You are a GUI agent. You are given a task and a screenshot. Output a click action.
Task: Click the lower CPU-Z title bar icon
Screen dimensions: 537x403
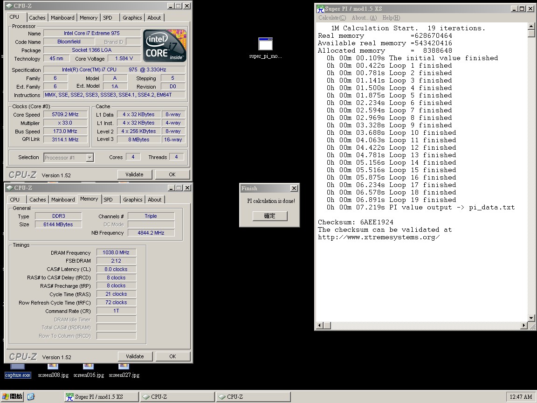coord(10,188)
